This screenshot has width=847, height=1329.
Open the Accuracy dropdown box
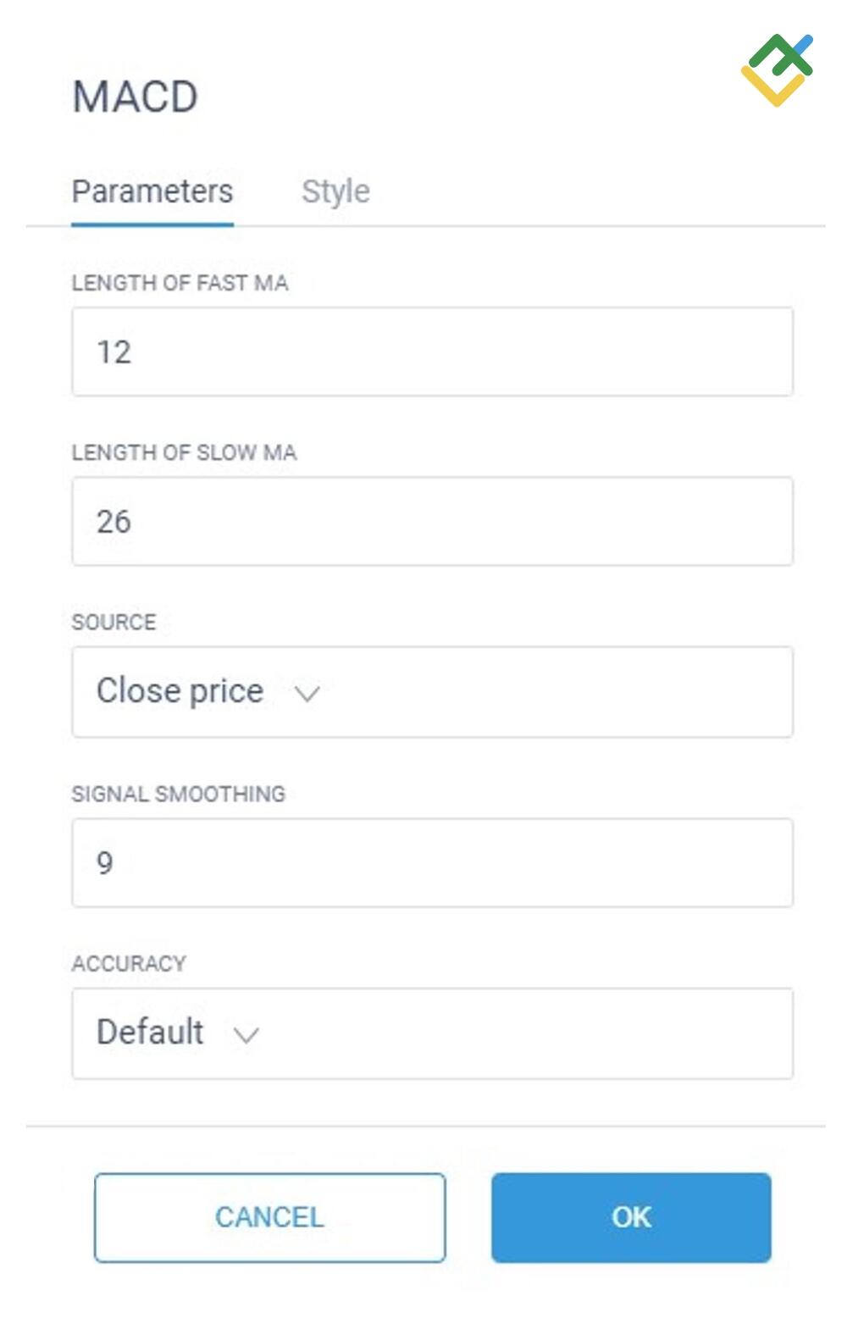432,1033
